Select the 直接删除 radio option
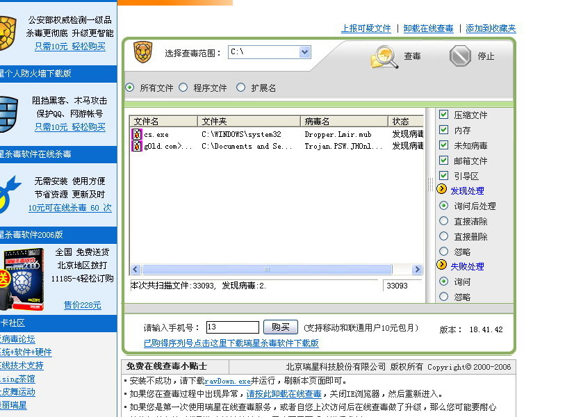The height and width of the screenshot is (417, 574). point(443,236)
